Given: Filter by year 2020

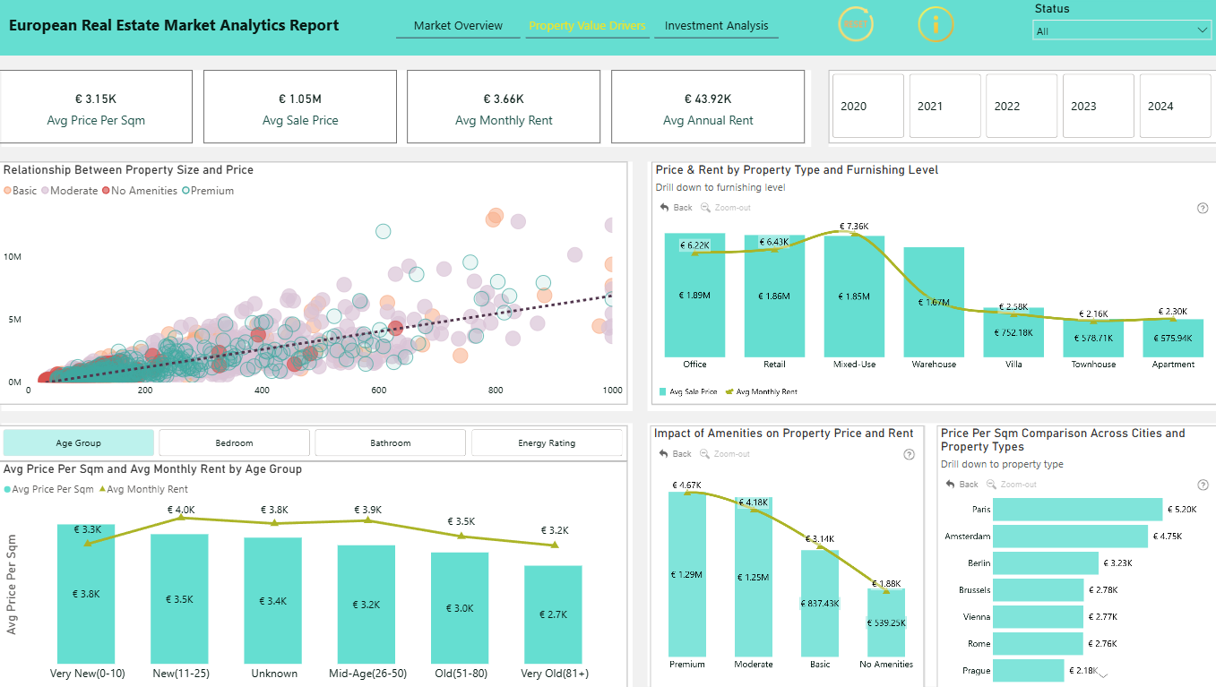Looking at the screenshot, I should click(868, 106).
